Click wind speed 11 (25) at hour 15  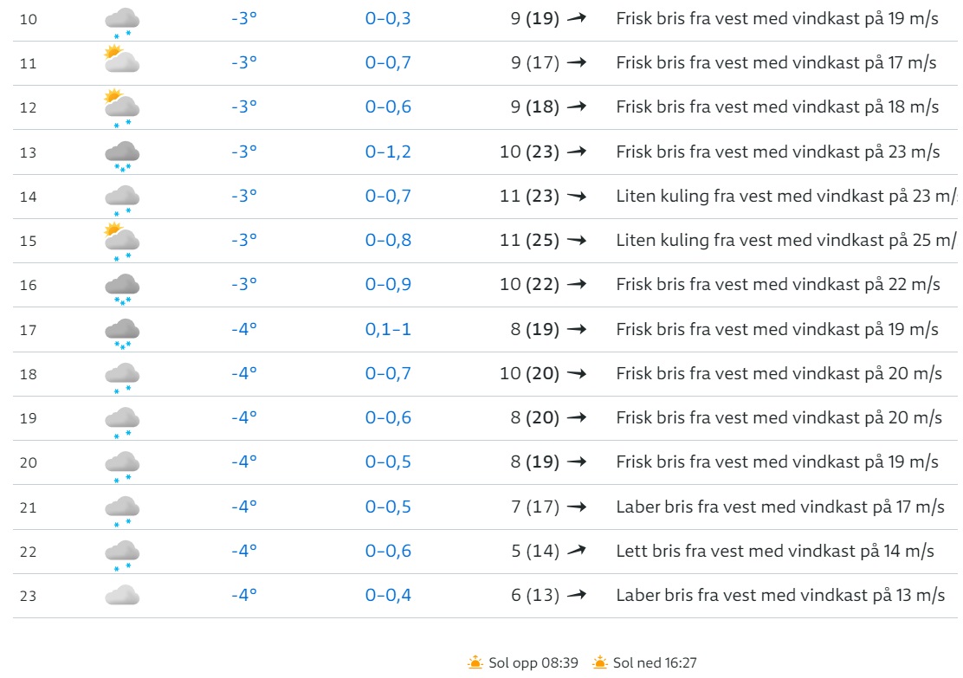[x=529, y=240]
